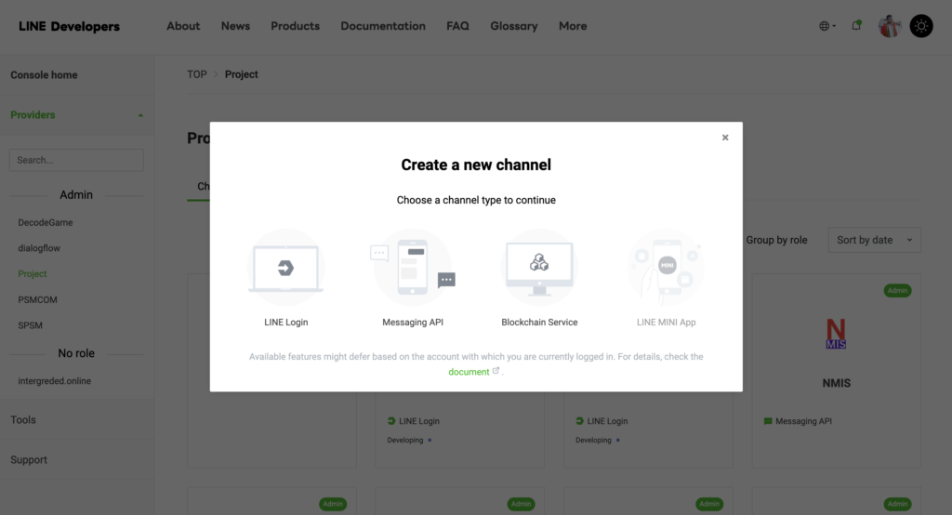Toggle the dark mode sun button
952x515 pixels.
coord(921,26)
